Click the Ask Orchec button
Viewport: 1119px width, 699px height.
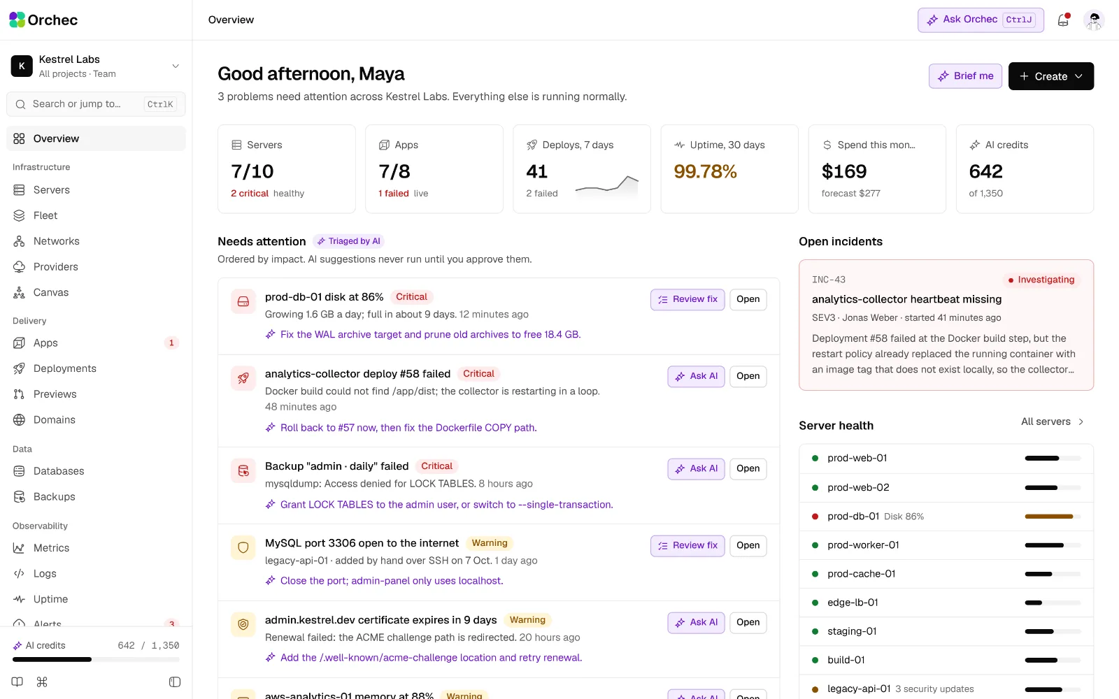(981, 20)
